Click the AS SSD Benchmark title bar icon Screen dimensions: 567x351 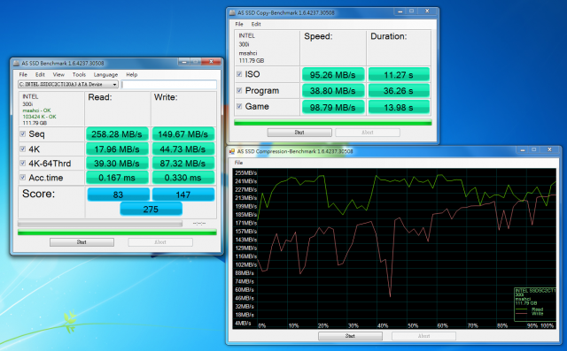click(x=16, y=64)
